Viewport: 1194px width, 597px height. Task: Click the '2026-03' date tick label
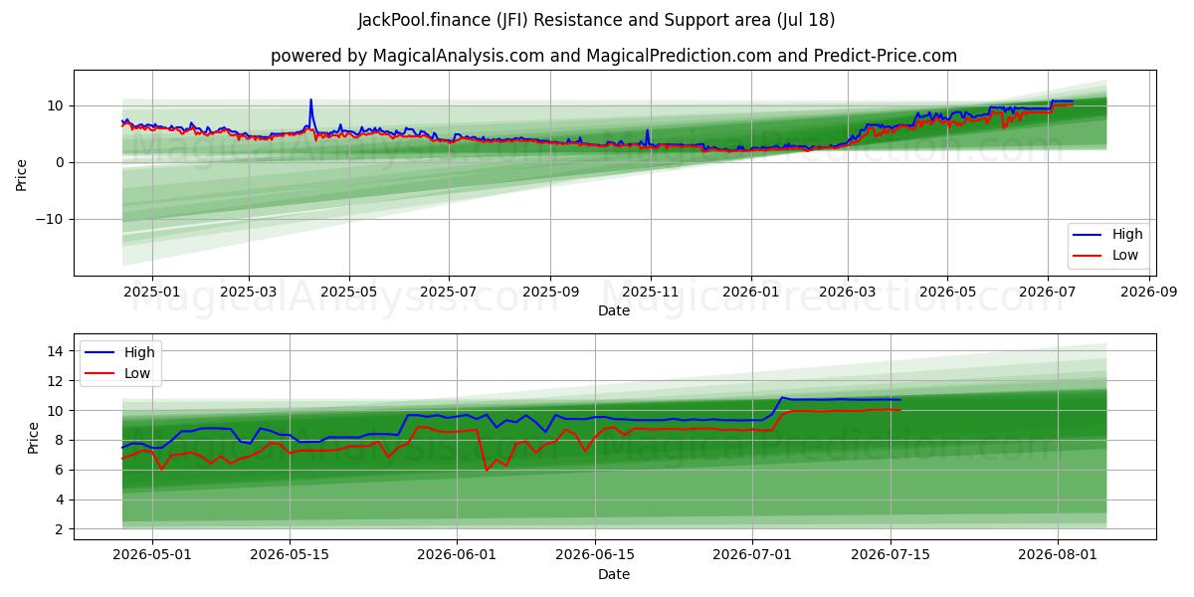[x=847, y=293]
